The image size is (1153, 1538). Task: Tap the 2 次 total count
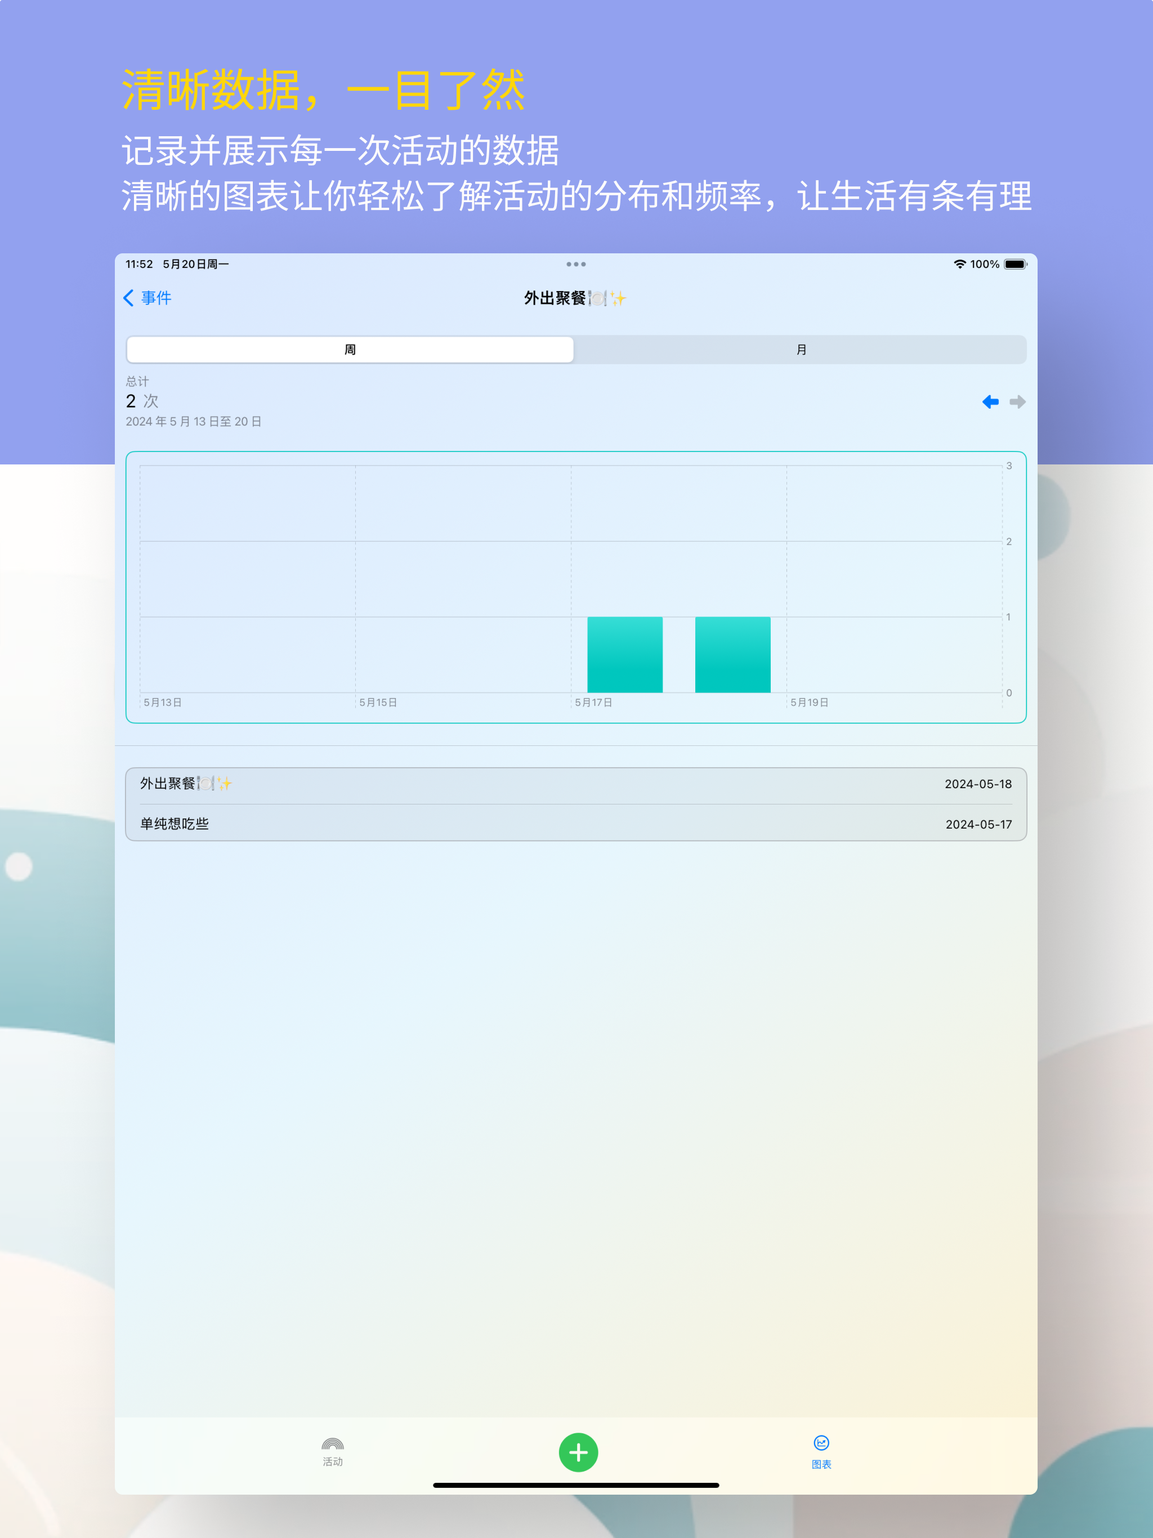(142, 401)
